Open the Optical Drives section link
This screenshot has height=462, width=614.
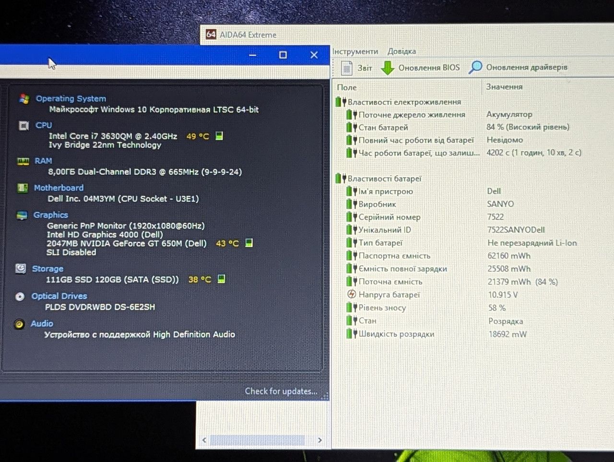point(59,296)
